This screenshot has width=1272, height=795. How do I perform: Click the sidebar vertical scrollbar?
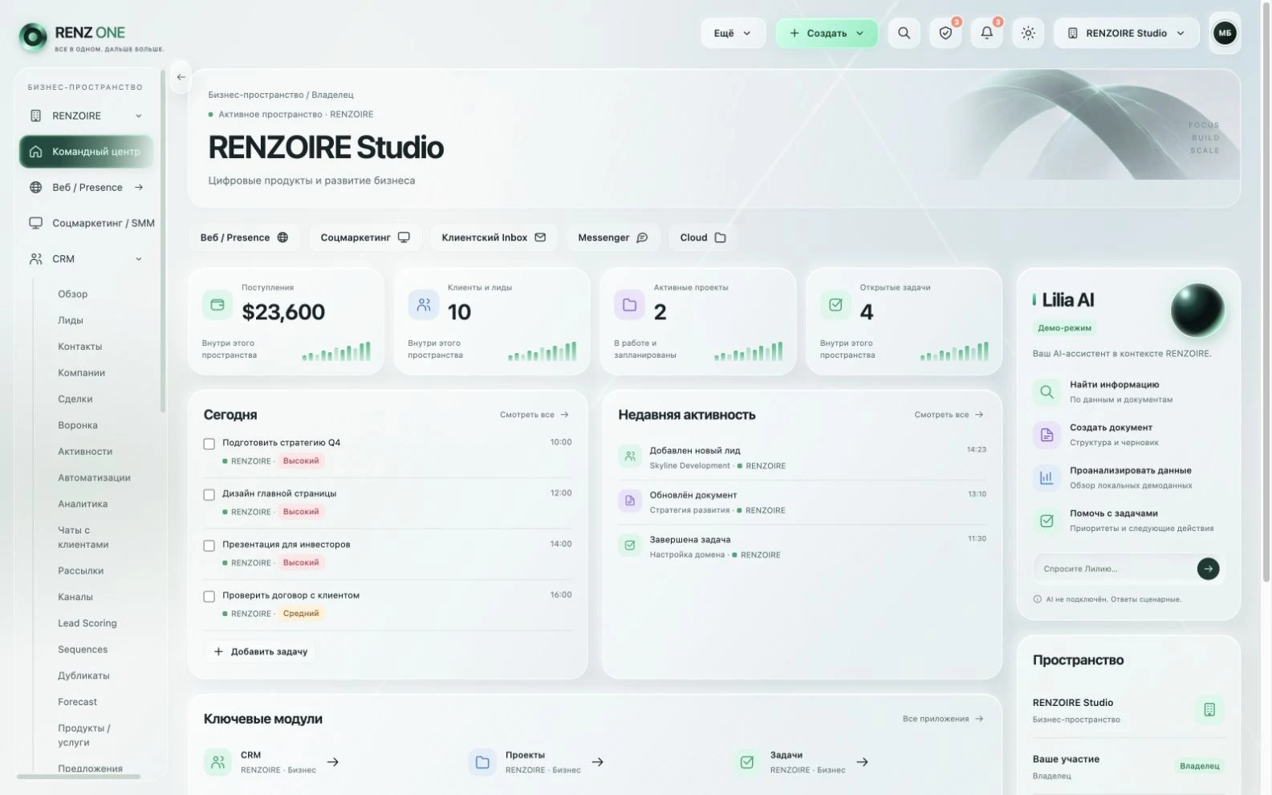coord(163,241)
